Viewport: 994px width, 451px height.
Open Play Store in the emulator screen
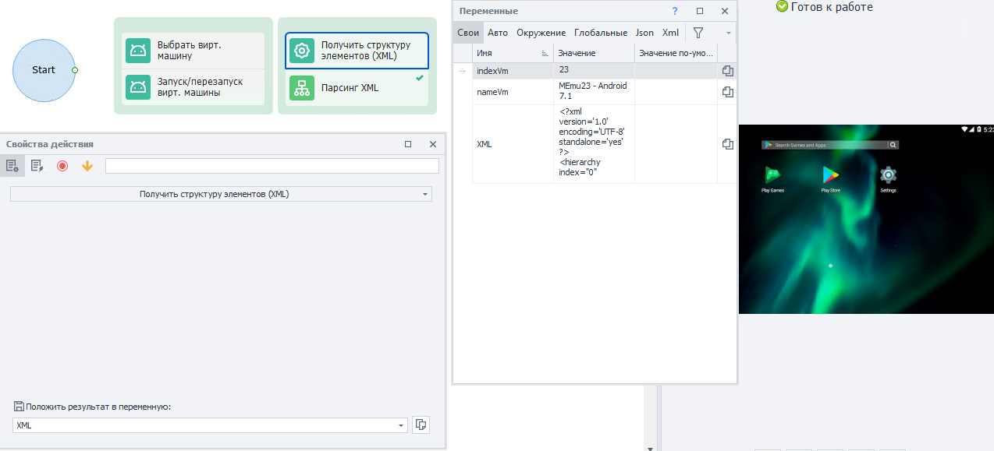(830, 179)
